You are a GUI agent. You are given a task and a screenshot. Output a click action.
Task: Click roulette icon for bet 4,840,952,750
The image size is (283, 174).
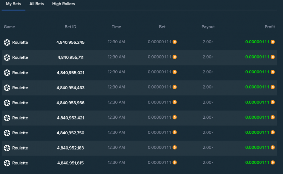point(7,133)
